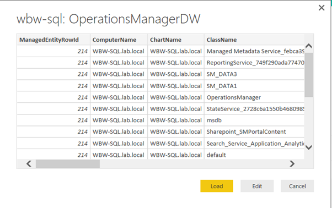The image size is (332, 208).
Task: Click the ReportingService_749f290ada77470 cell
Action: [254, 63]
